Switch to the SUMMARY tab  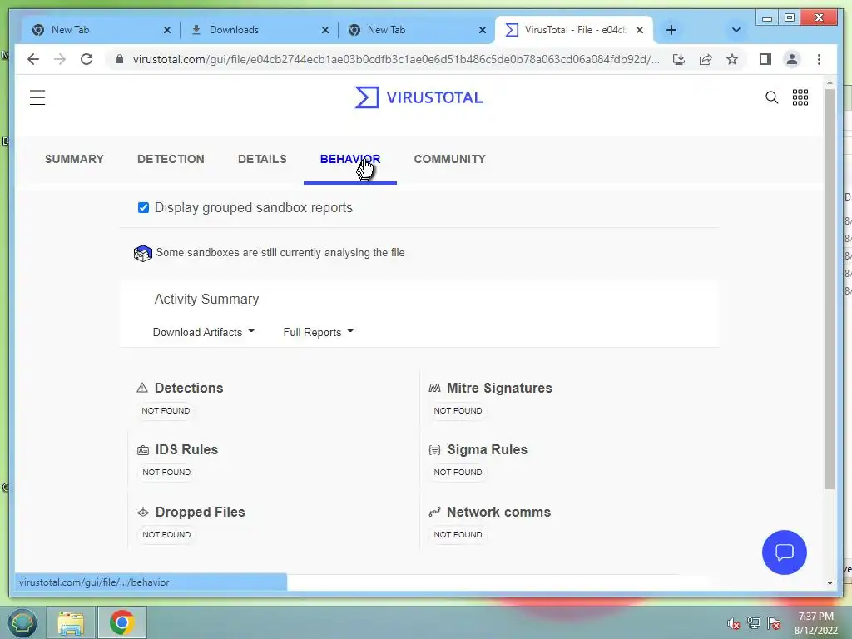point(74,159)
